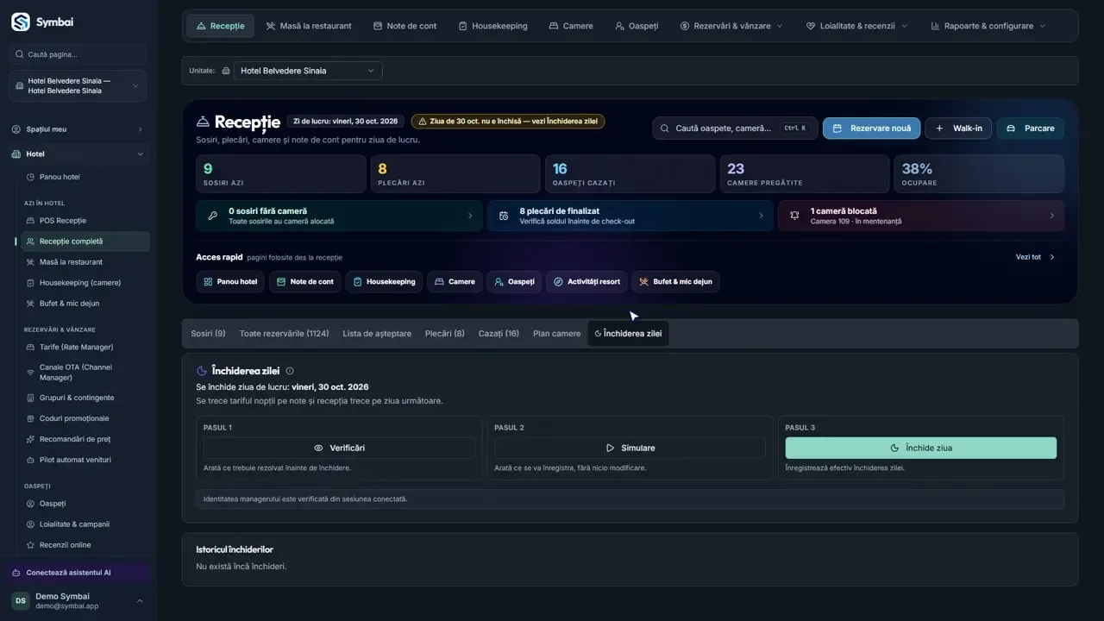Expand Rezervări & vânzare top menu
1104x621 pixels.
pos(731,26)
